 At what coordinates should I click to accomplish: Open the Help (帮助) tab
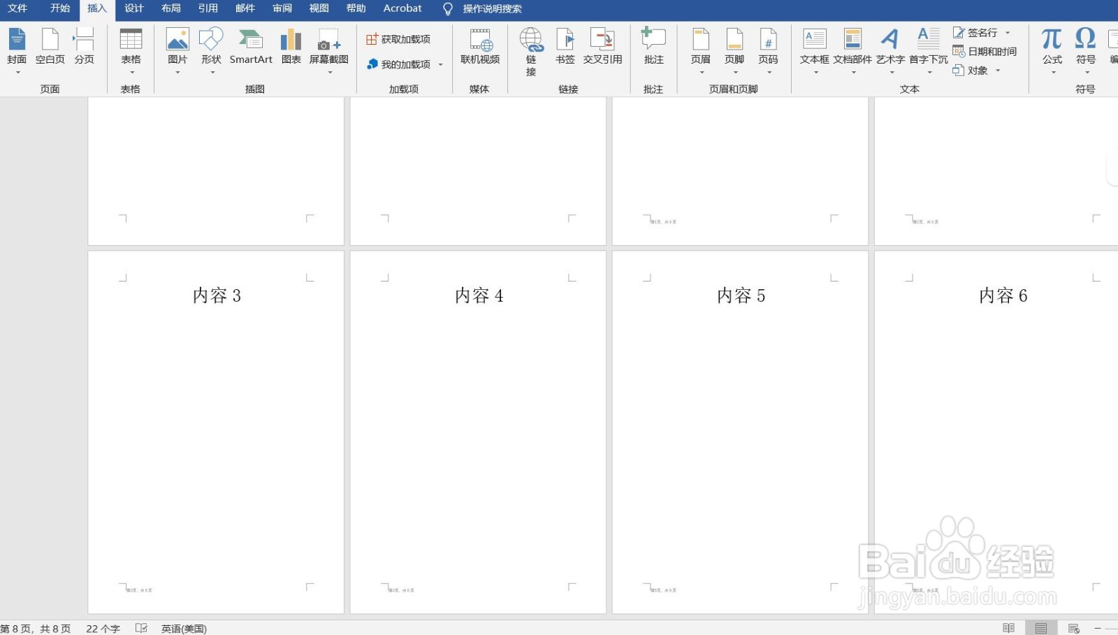[x=356, y=8]
